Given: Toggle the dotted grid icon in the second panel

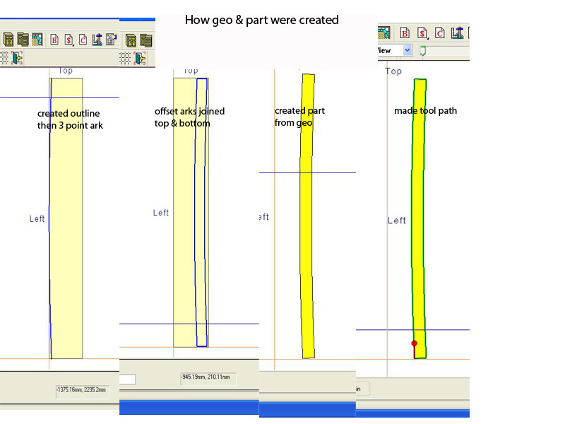Looking at the screenshot, I should click(126, 58).
